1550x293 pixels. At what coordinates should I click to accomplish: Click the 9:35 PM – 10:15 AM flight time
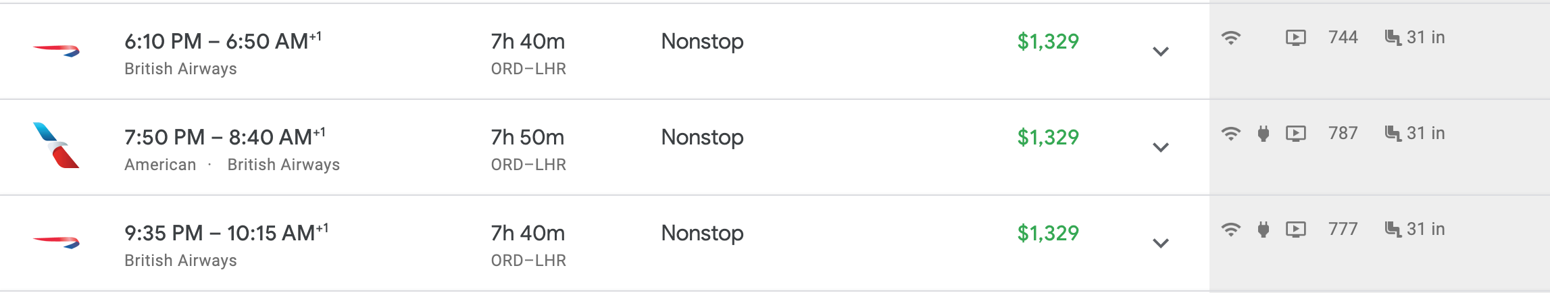click(x=226, y=233)
